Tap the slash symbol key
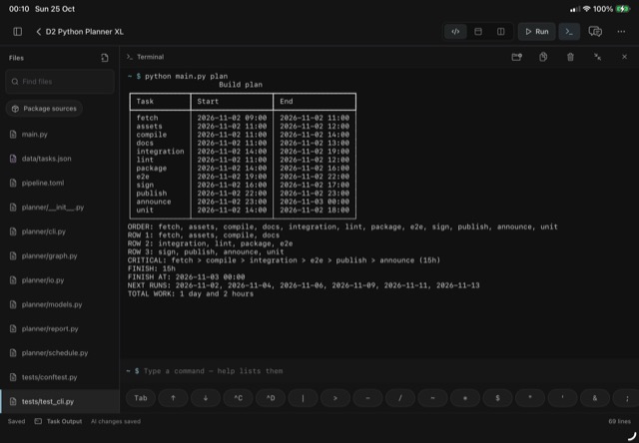 pos(400,398)
